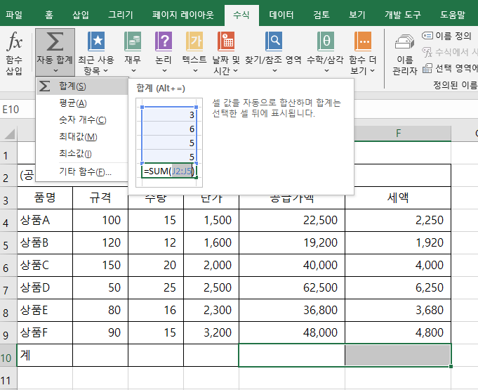This screenshot has height=390, width=478.
Task: Switch to the 보기 tab
Action: [x=357, y=15]
